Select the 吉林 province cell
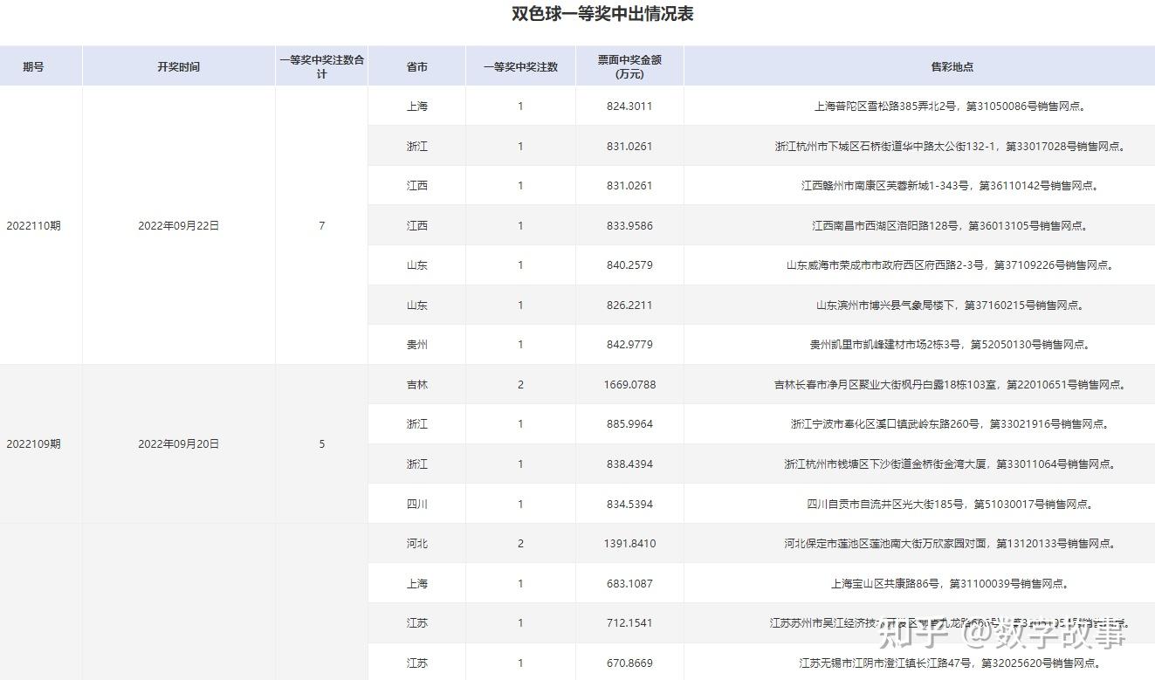 pyautogui.click(x=416, y=384)
